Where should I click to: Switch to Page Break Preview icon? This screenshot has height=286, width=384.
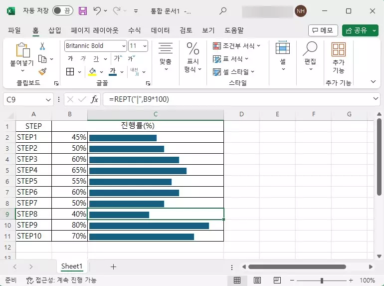(x=277, y=280)
